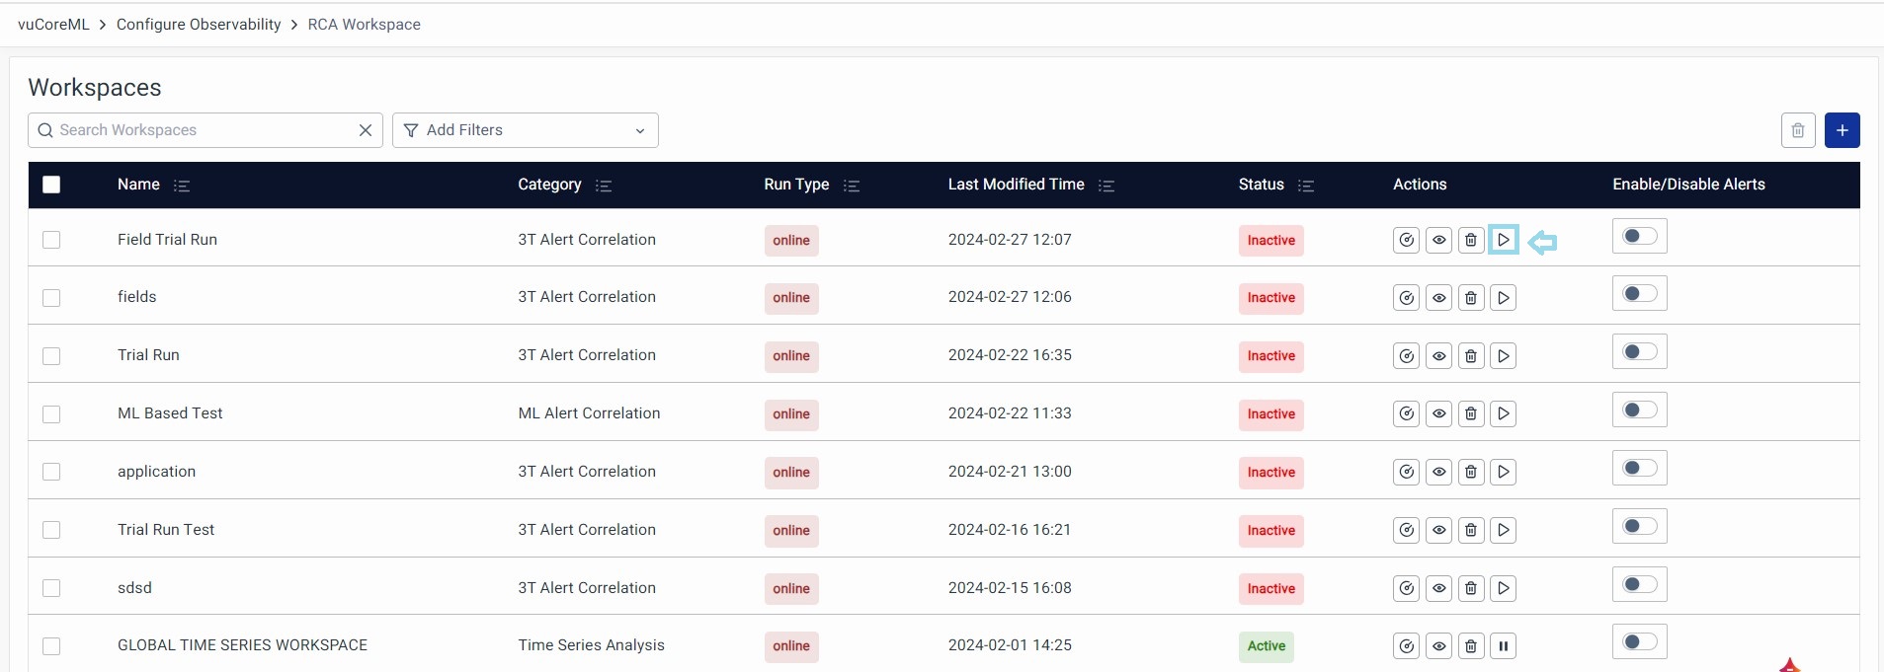
Task: Pause the GLOBAL TIME SERIES WORKSPACE
Action: pos(1503,646)
